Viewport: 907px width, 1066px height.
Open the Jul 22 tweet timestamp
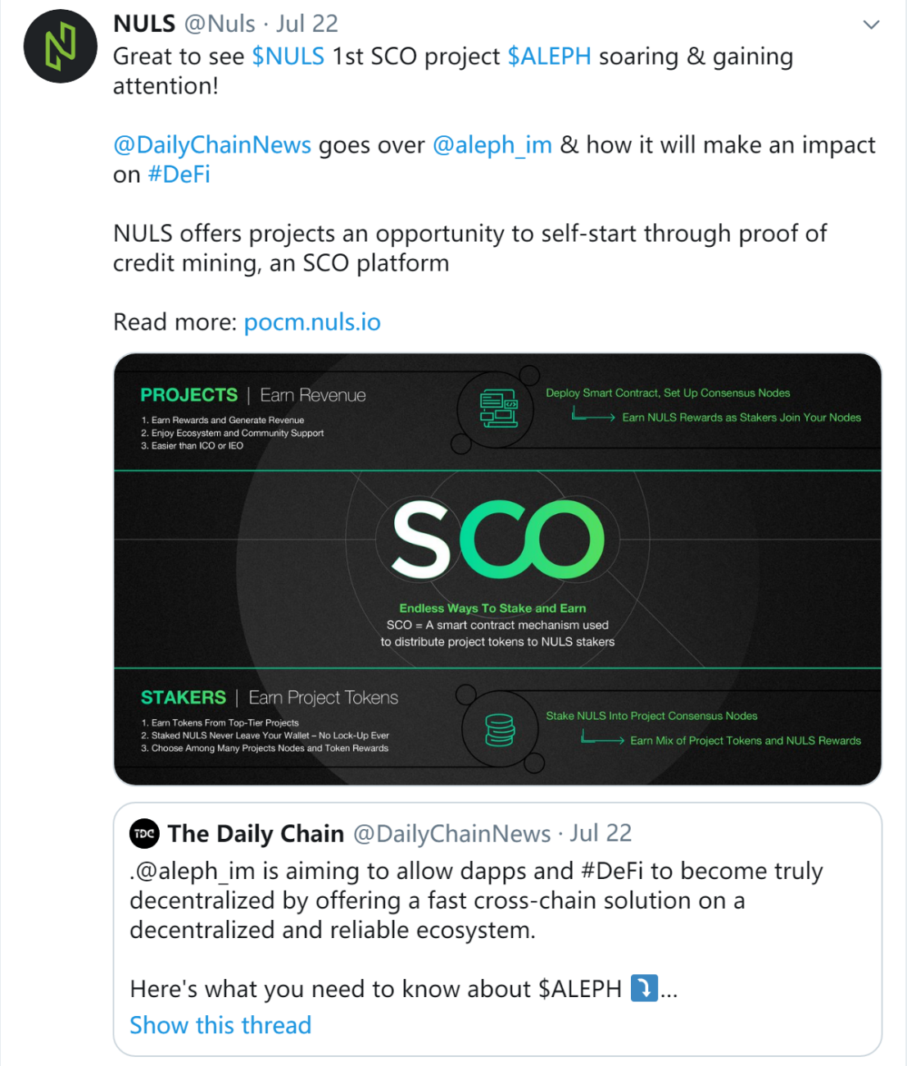pyautogui.click(x=307, y=24)
